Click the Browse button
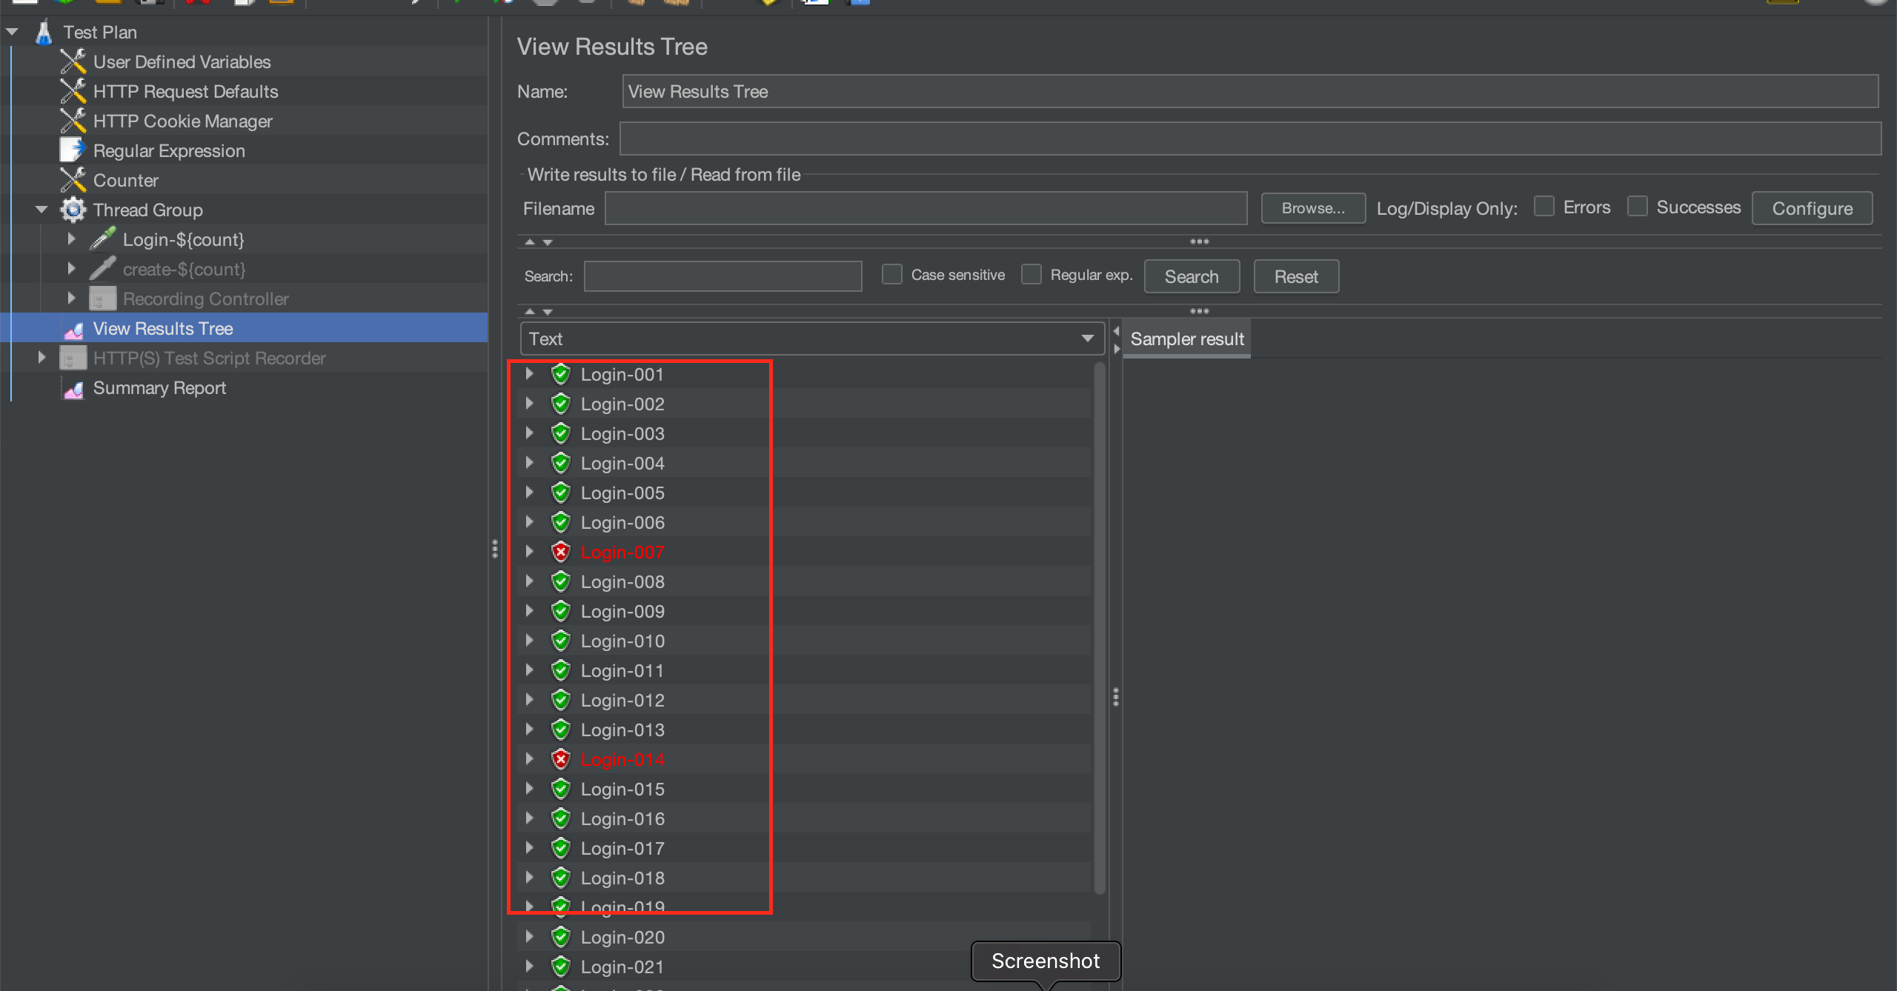The width and height of the screenshot is (1897, 991). click(x=1312, y=208)
